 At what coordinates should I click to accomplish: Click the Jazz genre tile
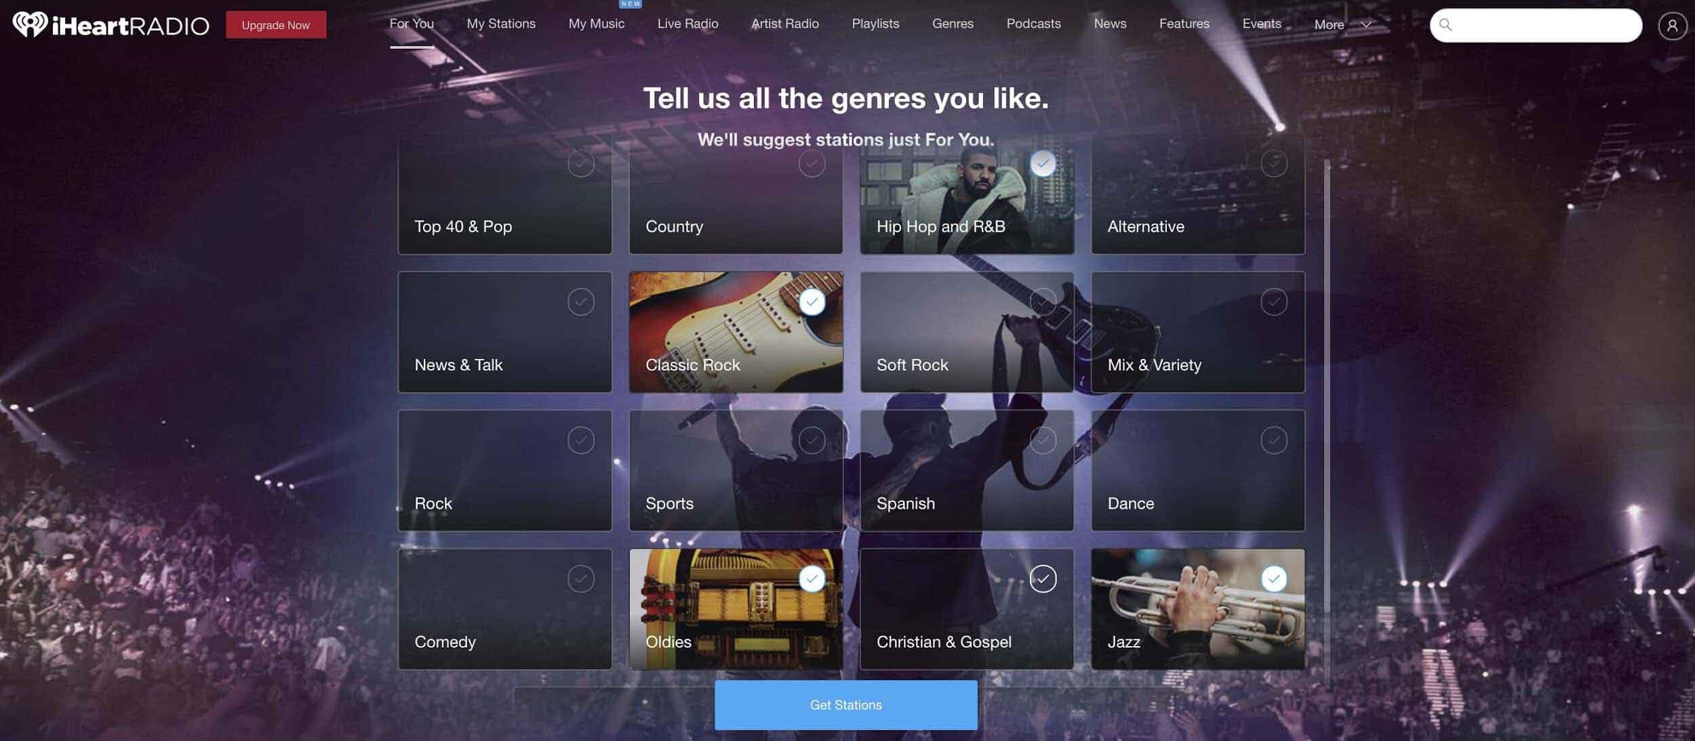pos(1198,609)
